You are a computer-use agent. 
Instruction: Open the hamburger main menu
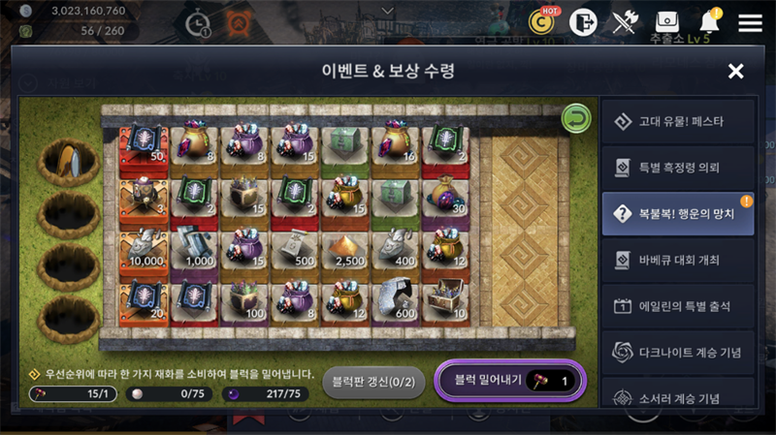[x=750, y=22]
